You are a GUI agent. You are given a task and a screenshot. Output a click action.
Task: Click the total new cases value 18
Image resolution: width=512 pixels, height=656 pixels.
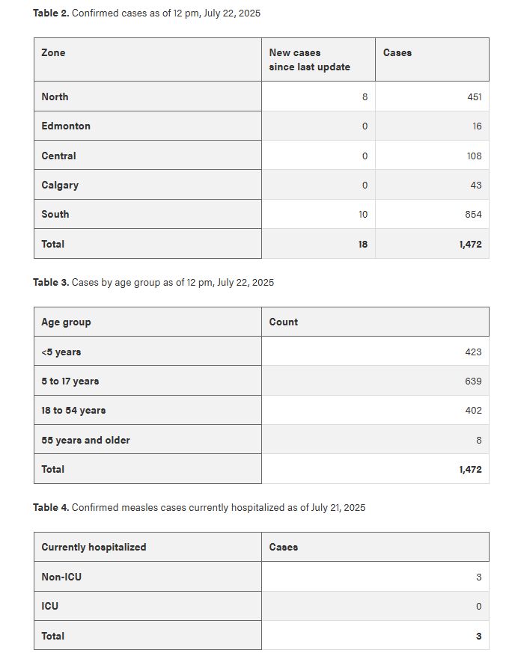click(x=362, y=244)
